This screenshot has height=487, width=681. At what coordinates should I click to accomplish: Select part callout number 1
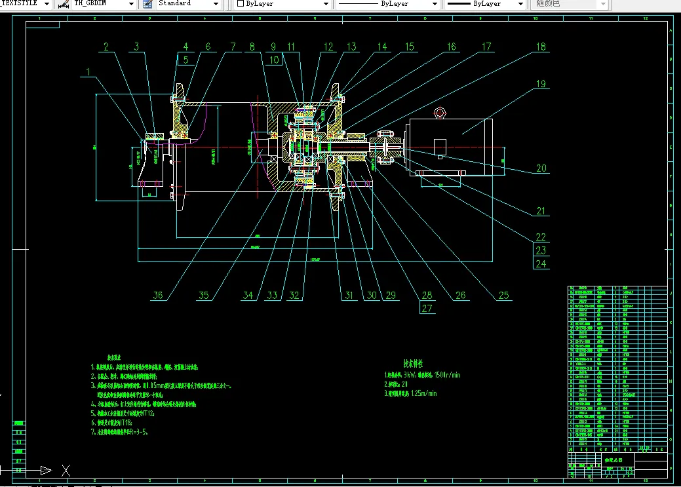[88, 71]
